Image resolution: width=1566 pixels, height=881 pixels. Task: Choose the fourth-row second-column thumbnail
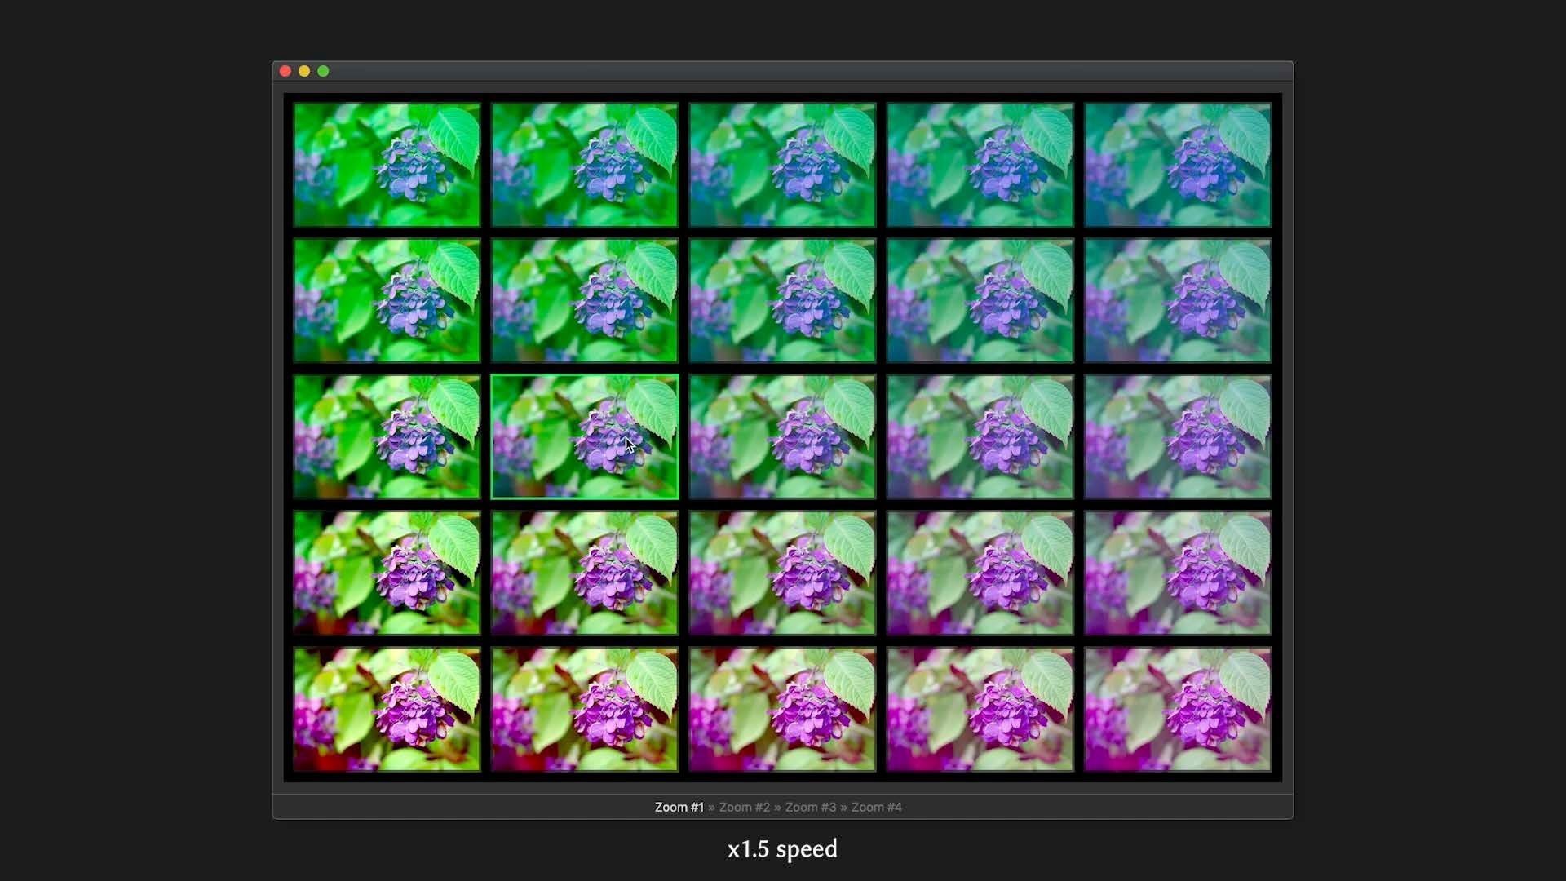tap(584, 573)
